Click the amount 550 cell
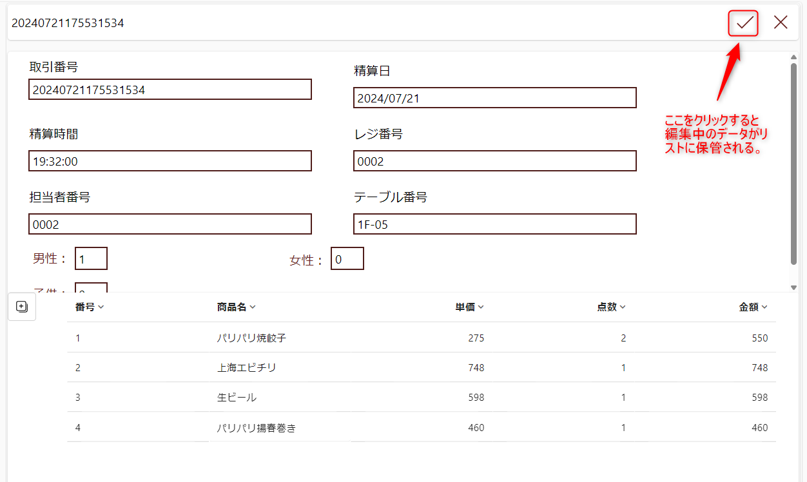The image size is (807, 482). 760,338
